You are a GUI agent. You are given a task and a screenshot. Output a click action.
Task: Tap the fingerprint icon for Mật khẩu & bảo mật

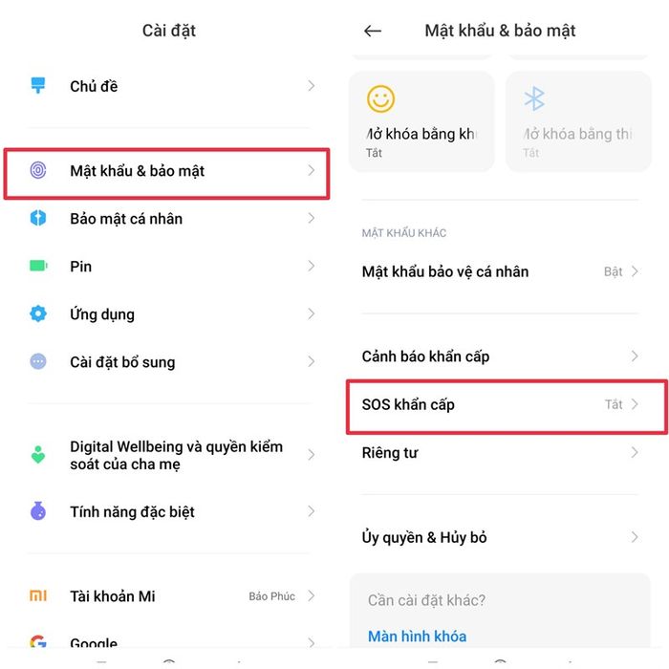coord(38,170)
